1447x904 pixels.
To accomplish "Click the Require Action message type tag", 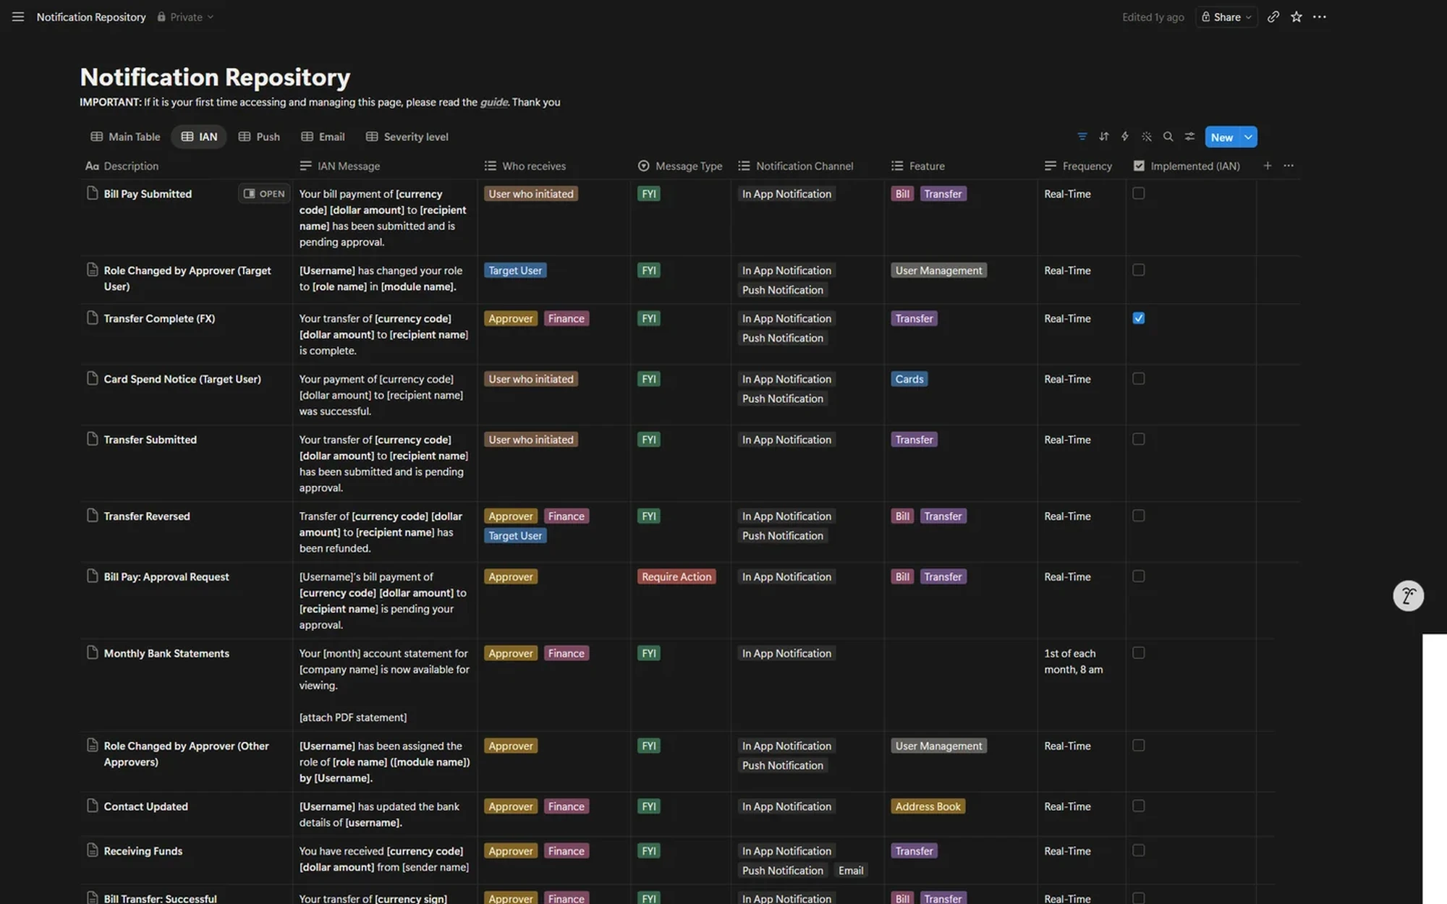I will [676, 576].
